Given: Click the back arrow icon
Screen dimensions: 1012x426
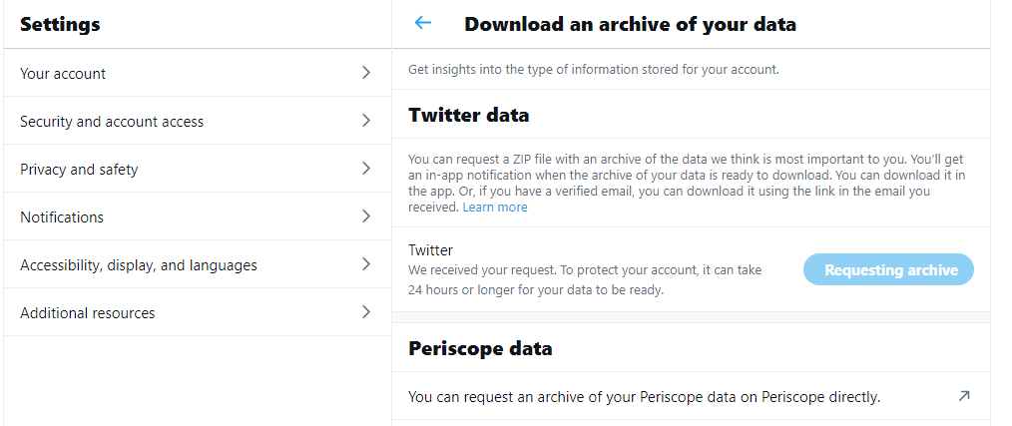Looking at the screenshot, I should click(423, 23).
